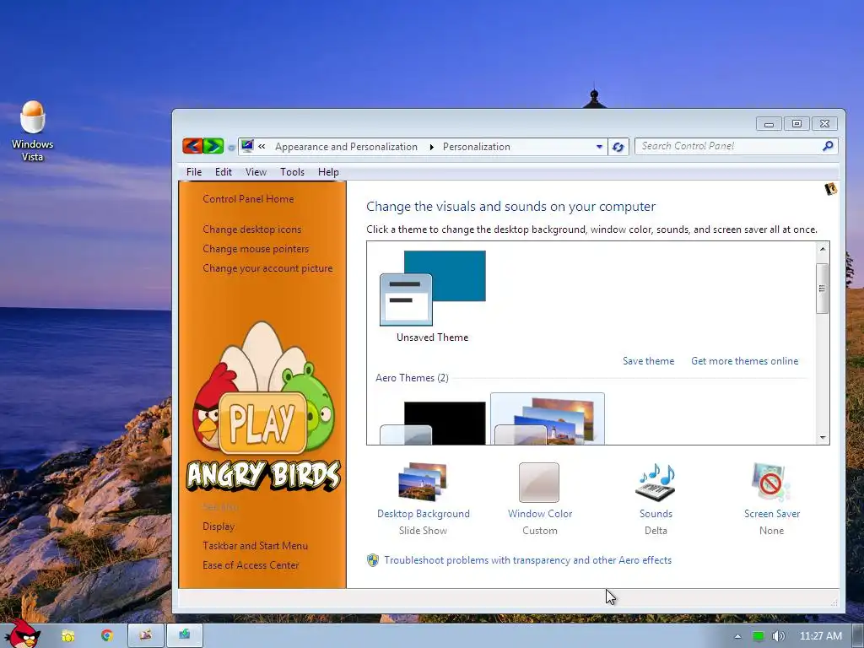Image resolution: width=864 pixels, height=648 pixels.
Task: Click the red Back arrow button
Action: [192, 146]
